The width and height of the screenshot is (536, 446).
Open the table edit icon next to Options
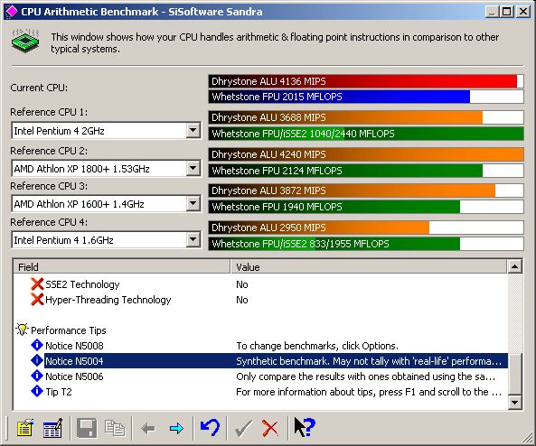coord(53,428)
